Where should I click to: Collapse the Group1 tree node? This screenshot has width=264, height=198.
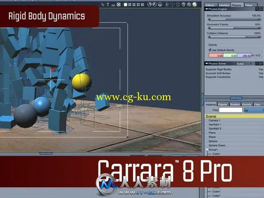point(207,150)
